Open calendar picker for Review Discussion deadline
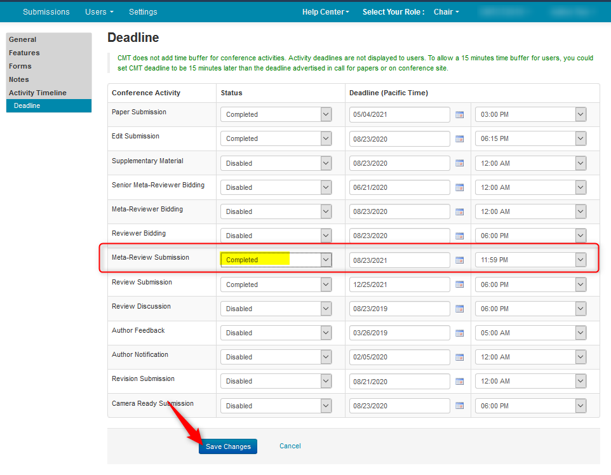 click(460, 309)
